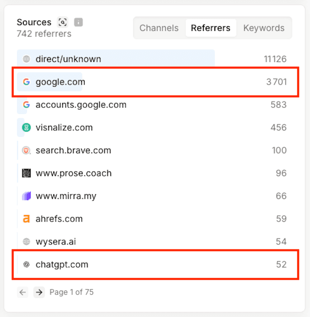This screenshot has height=317, width=310.
Task: Click the green visnalize.com favicon
Action: tap(26, 128)
